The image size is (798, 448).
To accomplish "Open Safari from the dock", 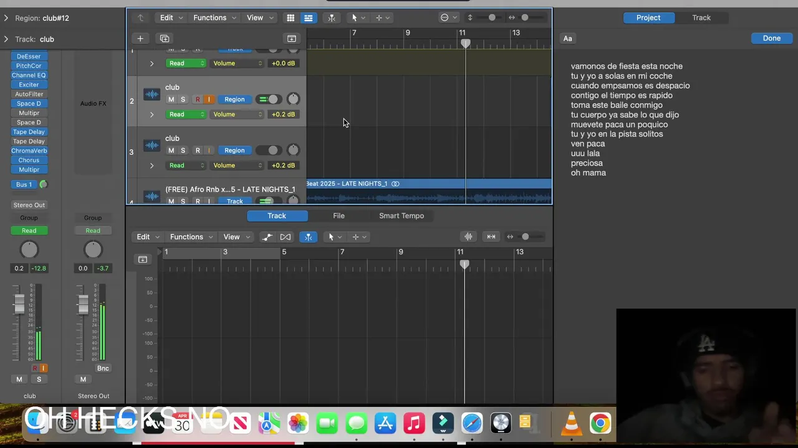I will pyautogui.click(x=472, y=424).
